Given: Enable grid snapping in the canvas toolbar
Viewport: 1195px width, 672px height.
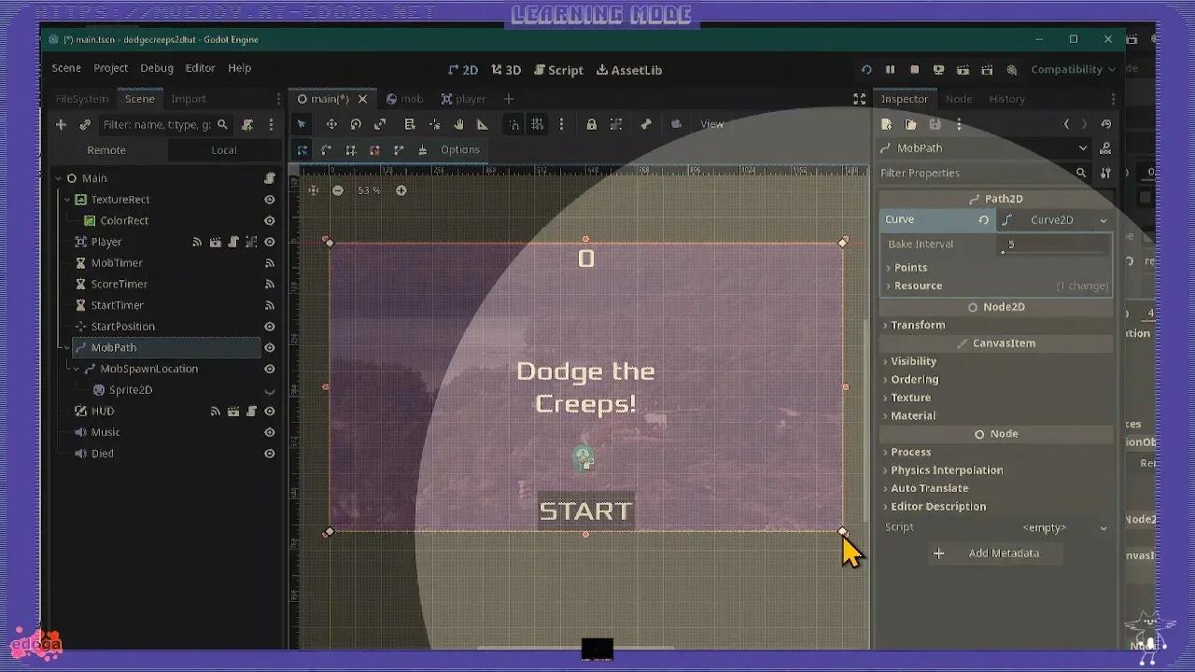Looking at the screenshot, I should (538, 123).
